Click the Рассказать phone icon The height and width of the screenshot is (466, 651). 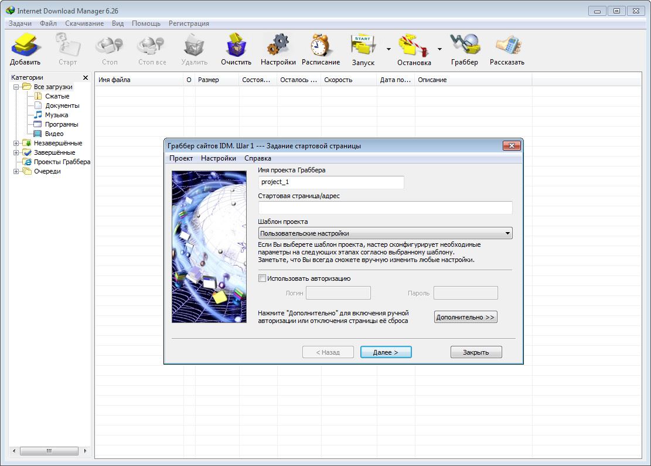507,45
